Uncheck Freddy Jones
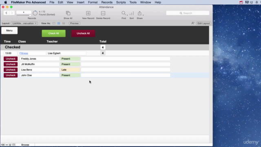Viewport: 261px width, 147px height. click(x=11, y=59)
